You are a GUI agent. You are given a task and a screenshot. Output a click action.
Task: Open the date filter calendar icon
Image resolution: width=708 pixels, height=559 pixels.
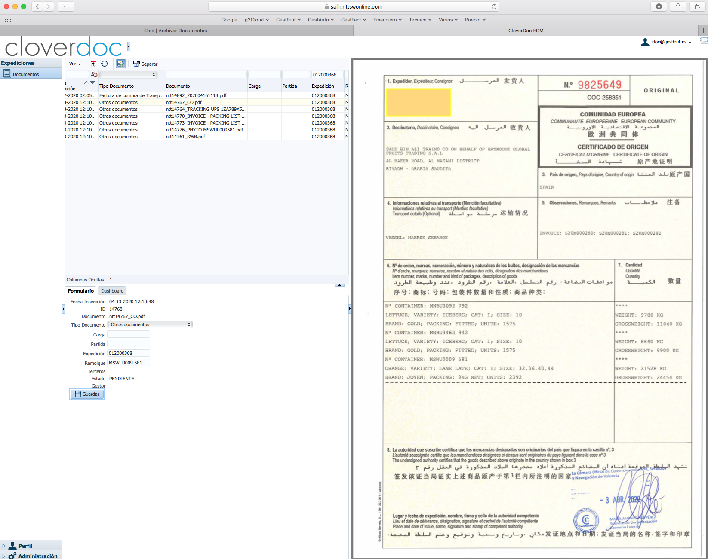tap(94, 74)
